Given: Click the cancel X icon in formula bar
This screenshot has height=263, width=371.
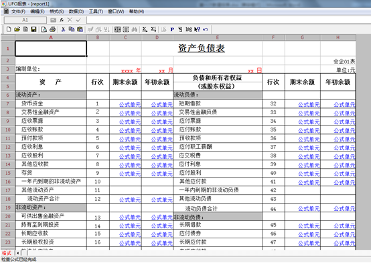Looking at the screenshot, I should click(70, 20).
